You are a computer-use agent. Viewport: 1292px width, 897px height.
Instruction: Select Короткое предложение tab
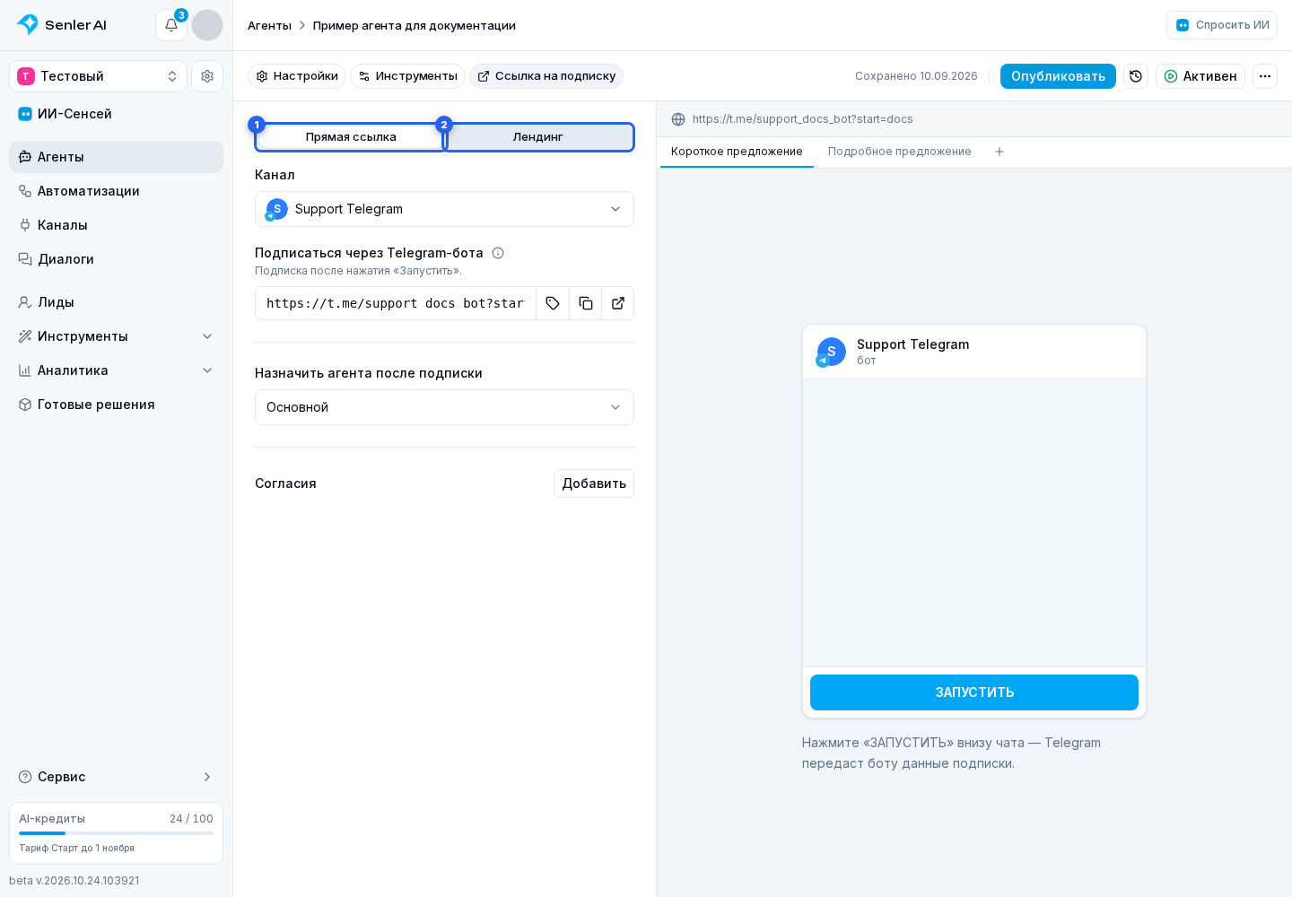[737, 152]
